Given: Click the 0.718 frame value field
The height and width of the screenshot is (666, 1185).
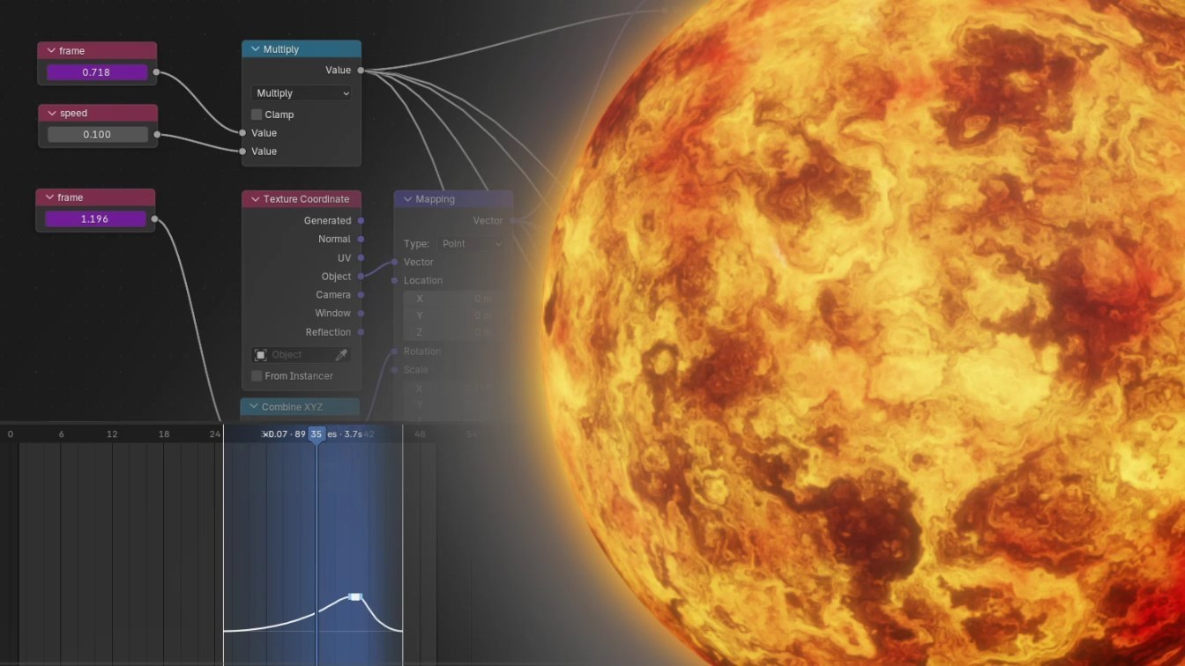Looking at the screenshot, I should coord(97,72).
